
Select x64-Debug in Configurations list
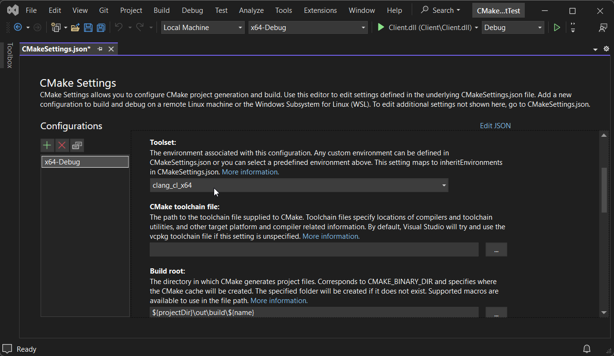(85, 162)
